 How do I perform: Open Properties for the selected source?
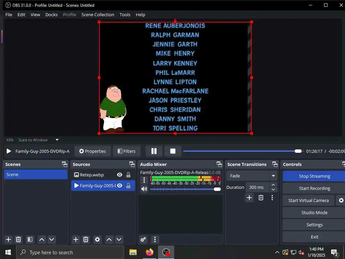point(92,151)
